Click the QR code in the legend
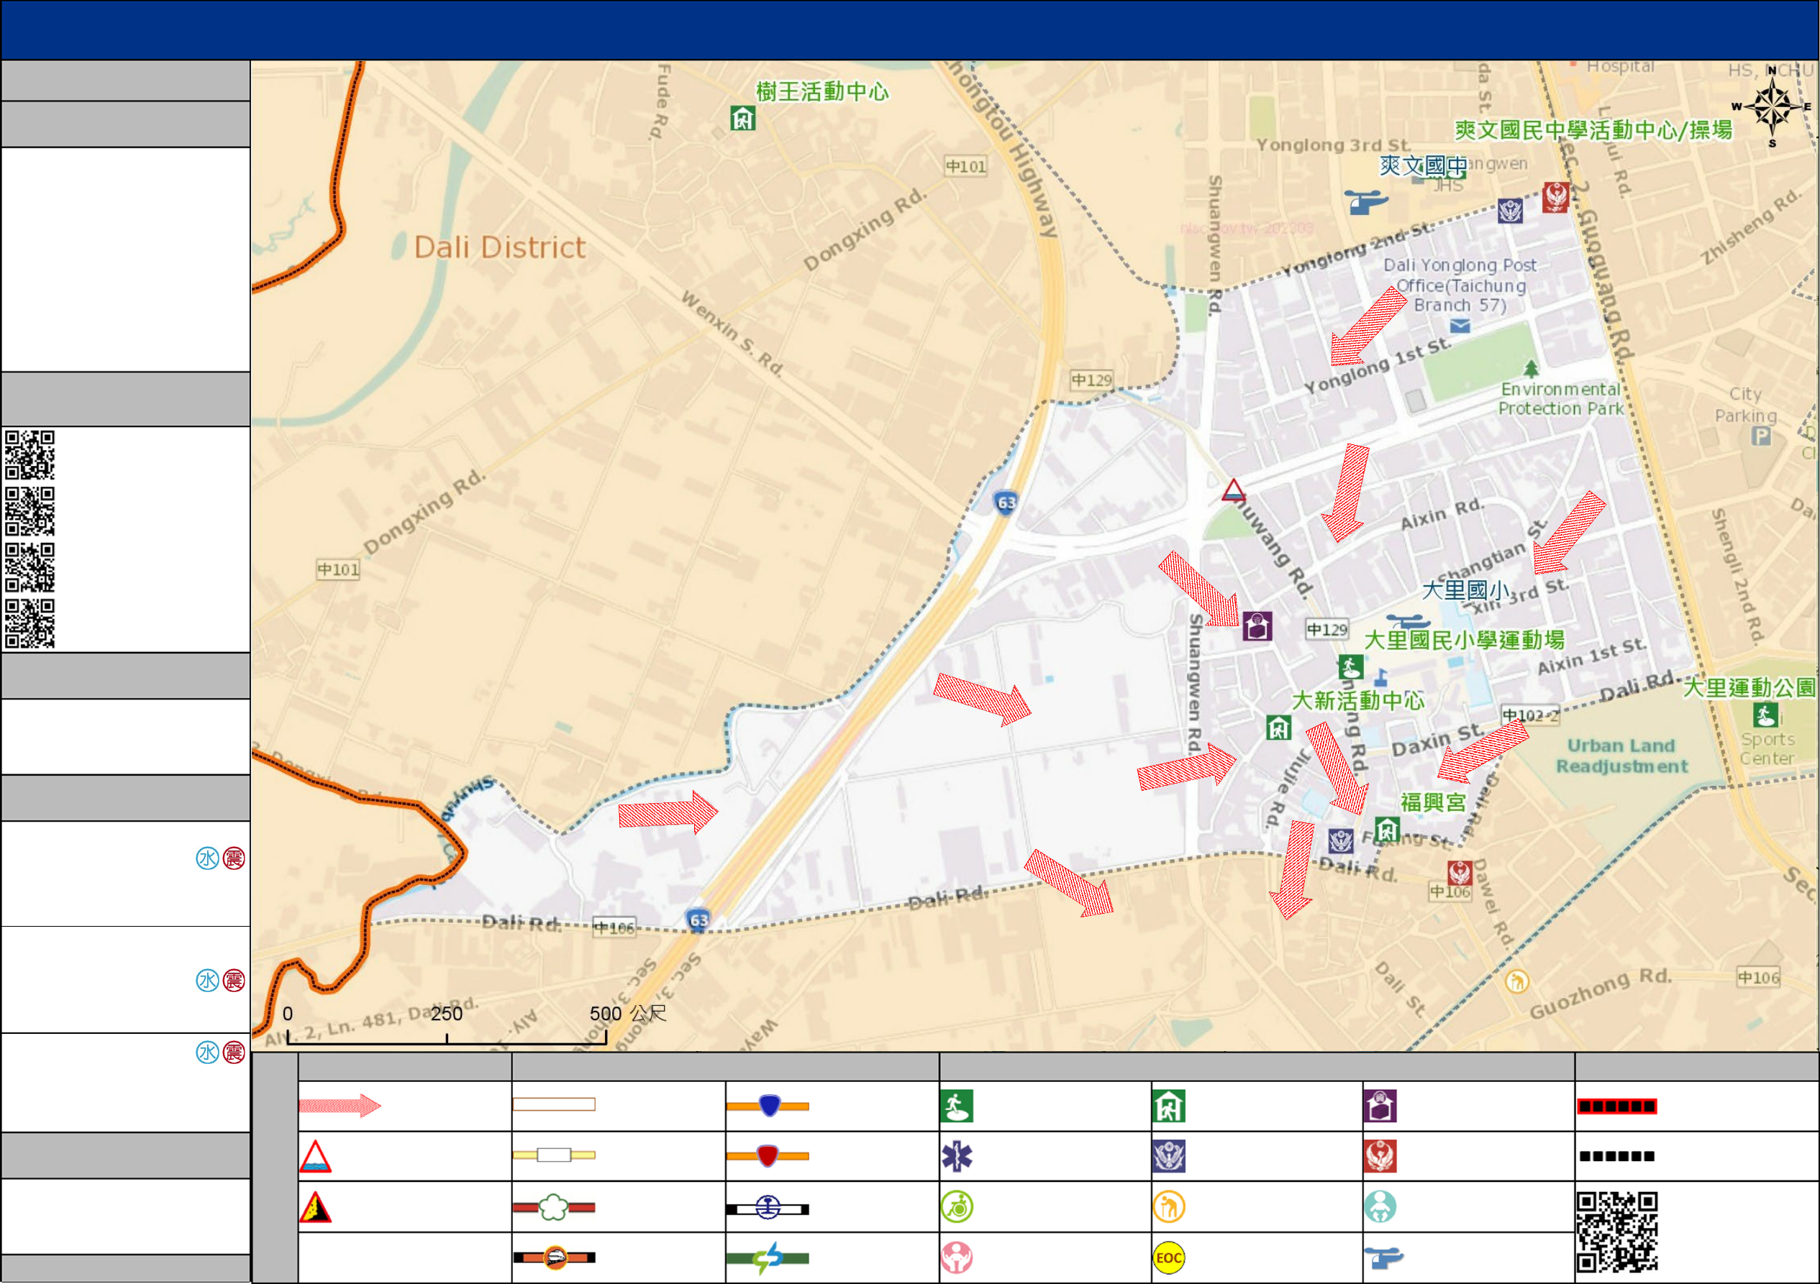Screen dimensions: 1820x1284 click(1616, 1232)
